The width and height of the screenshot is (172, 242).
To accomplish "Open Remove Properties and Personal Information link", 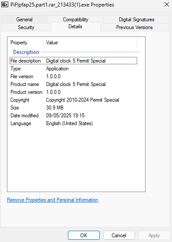I will [x=53, y=200].
